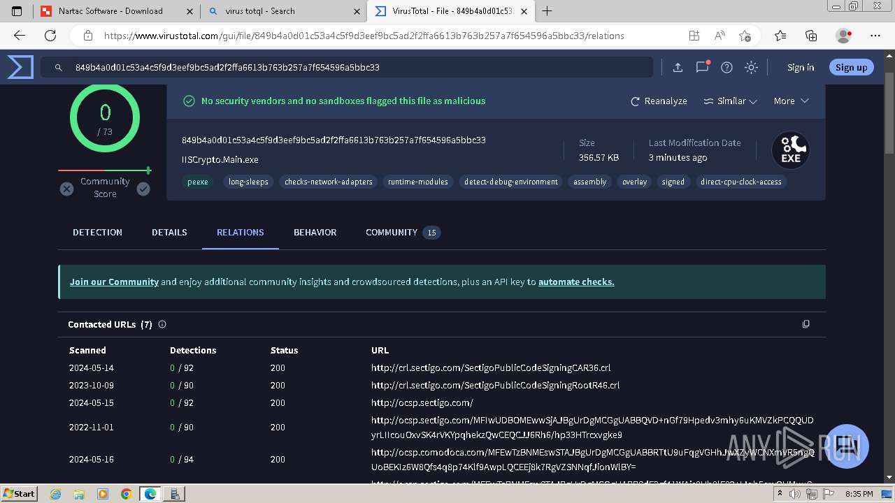Image resolution: width=895 pixels, height=503 pixels.
Task: Click the read aloud icon in address bar
Action: point(719,36)
